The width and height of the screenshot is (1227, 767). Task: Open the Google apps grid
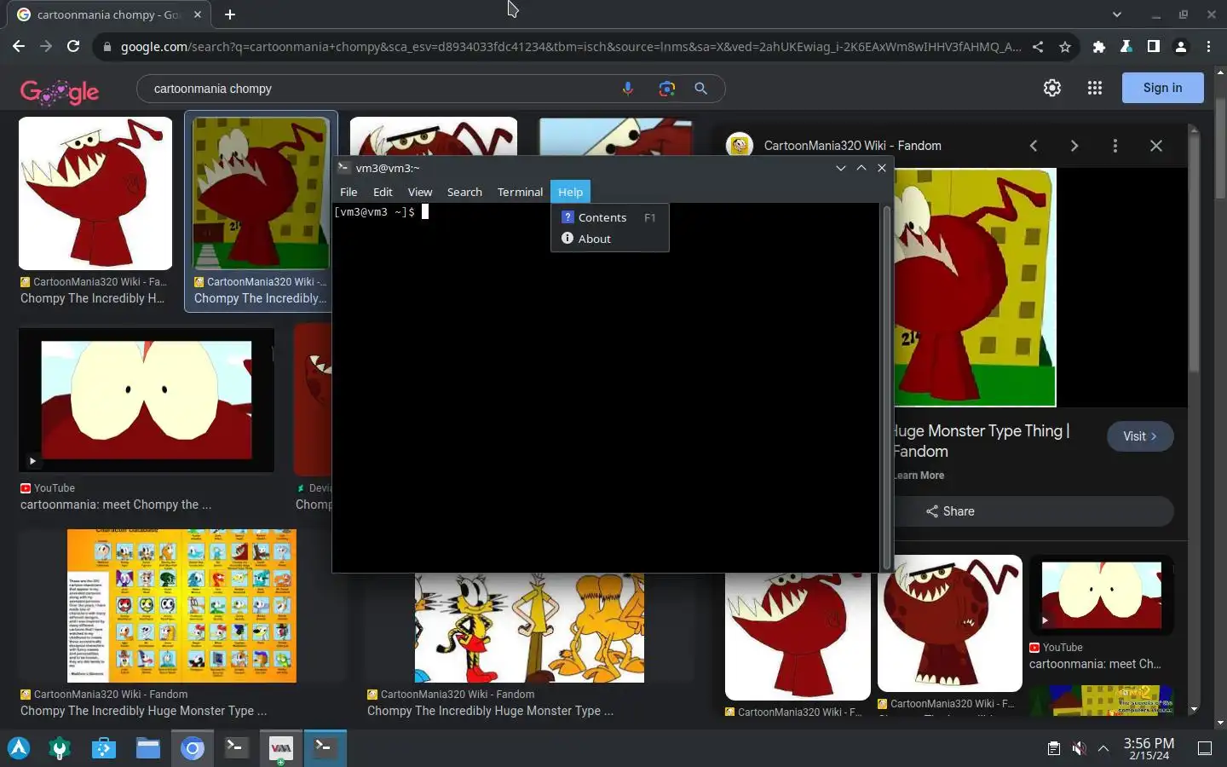pos(1095,88)
